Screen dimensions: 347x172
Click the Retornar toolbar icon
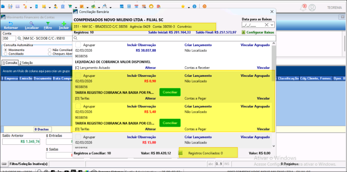click(x=11, y=24)
